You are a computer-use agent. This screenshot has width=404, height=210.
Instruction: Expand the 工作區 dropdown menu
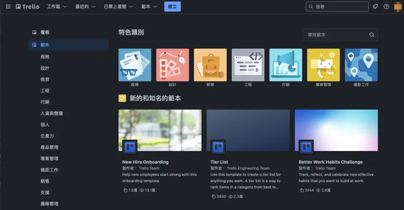pyautogui.click(x=57, y=7)
